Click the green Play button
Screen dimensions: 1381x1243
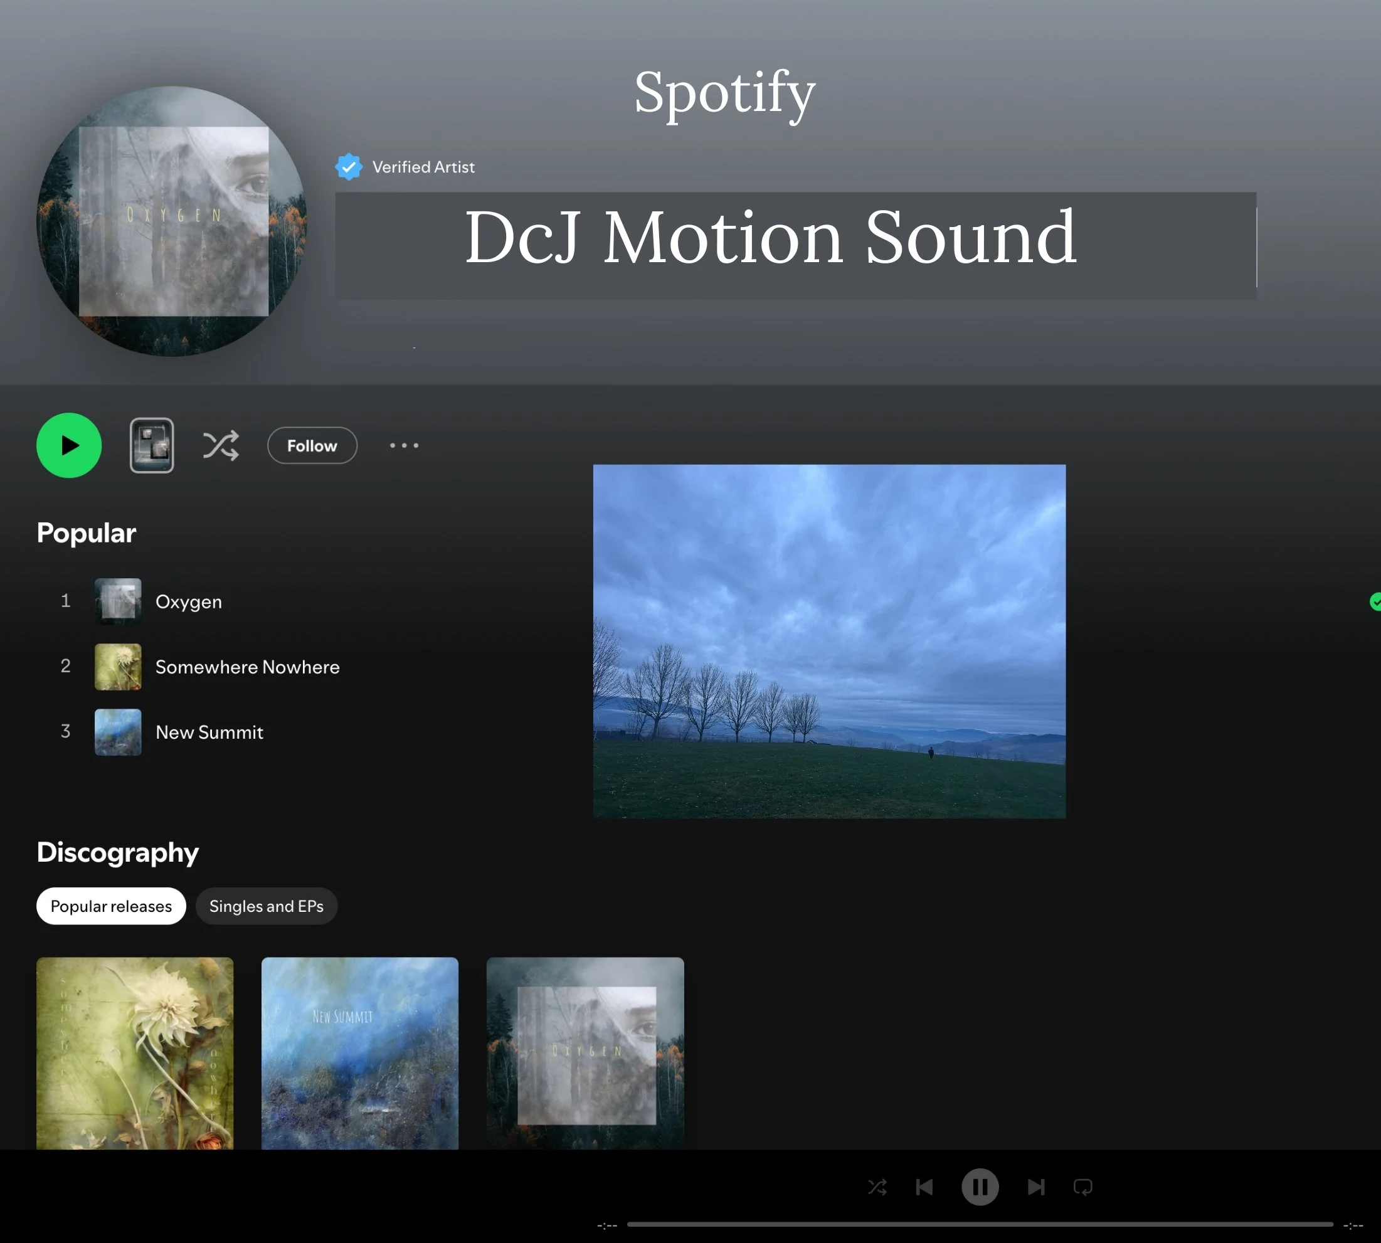coord(68,445)
